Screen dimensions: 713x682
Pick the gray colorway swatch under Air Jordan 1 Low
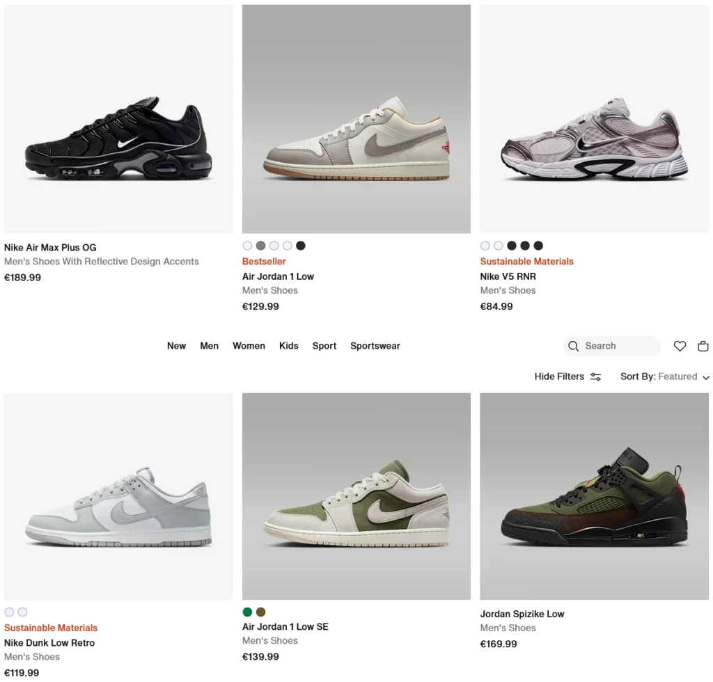[260, 246]
